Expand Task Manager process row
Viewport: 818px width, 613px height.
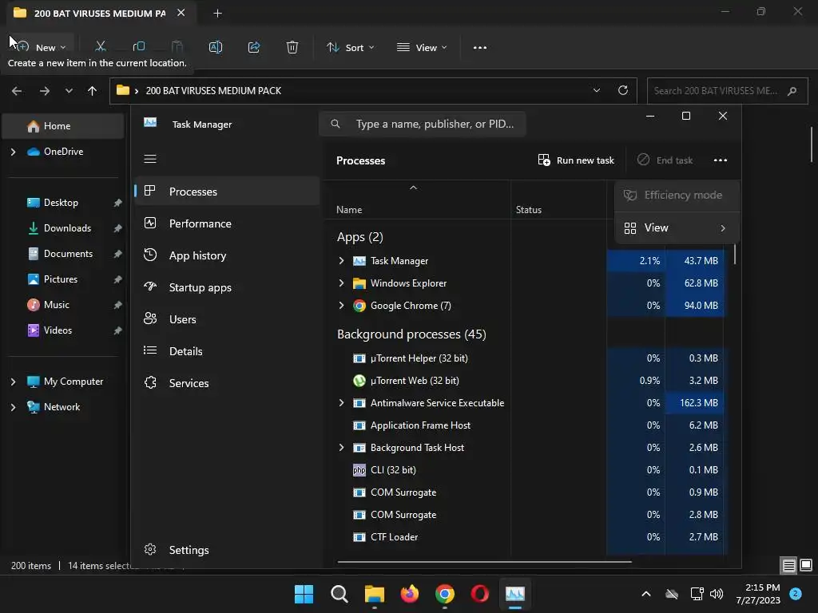[341, 261]
